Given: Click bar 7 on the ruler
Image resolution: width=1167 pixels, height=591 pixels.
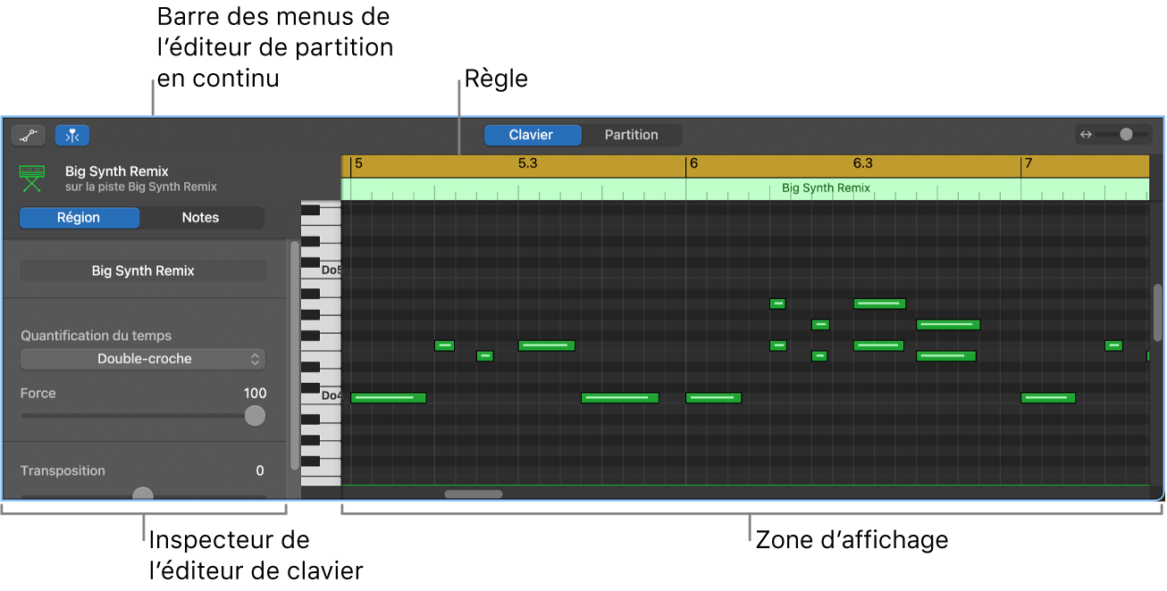Looking at the screenshot, I should pyautogui.click(x=1028, y=164).
